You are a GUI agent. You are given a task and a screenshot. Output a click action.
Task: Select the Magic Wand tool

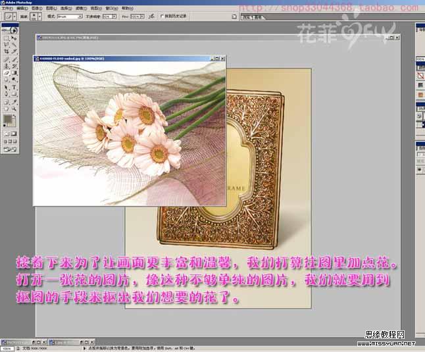(x=14, y=44)
